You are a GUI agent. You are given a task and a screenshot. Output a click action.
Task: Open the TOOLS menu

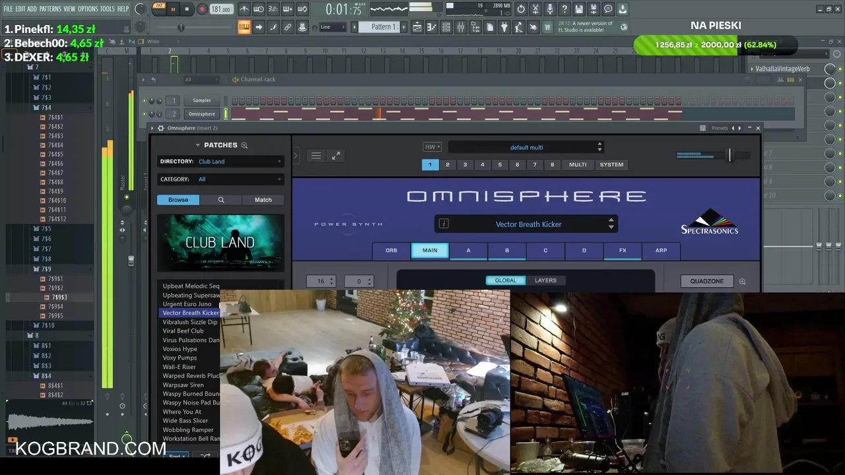107,9
